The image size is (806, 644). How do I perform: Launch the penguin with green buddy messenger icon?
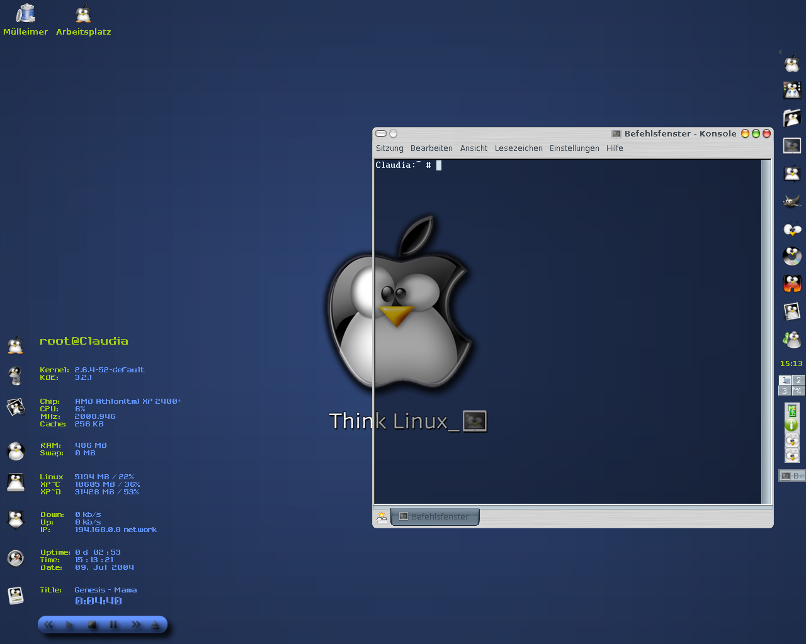(x=792, y=340)
